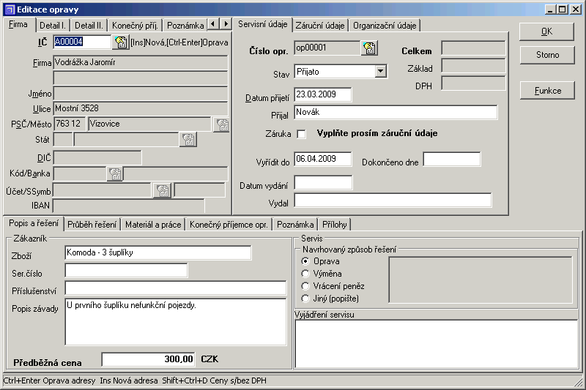Select the Firma tab
The width and height of the screenshot is (586, 390).
click(18, 25)
